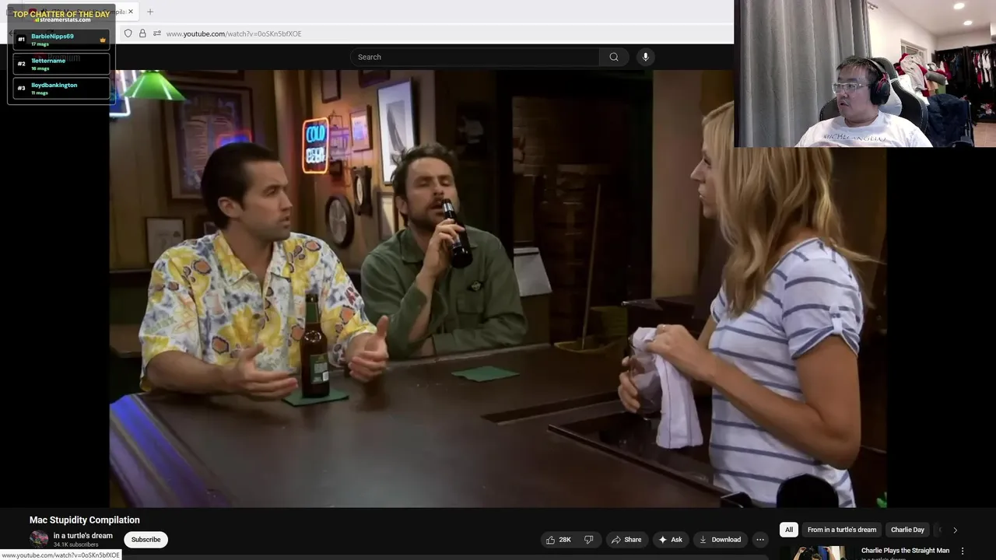This screenshot has width=996, height=560.
Task: Select the Charlie Day chip
Action: (907, 530)
